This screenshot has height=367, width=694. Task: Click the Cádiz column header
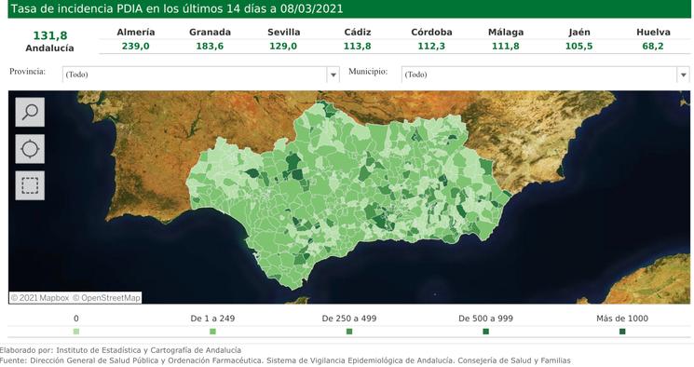(358, 33)
